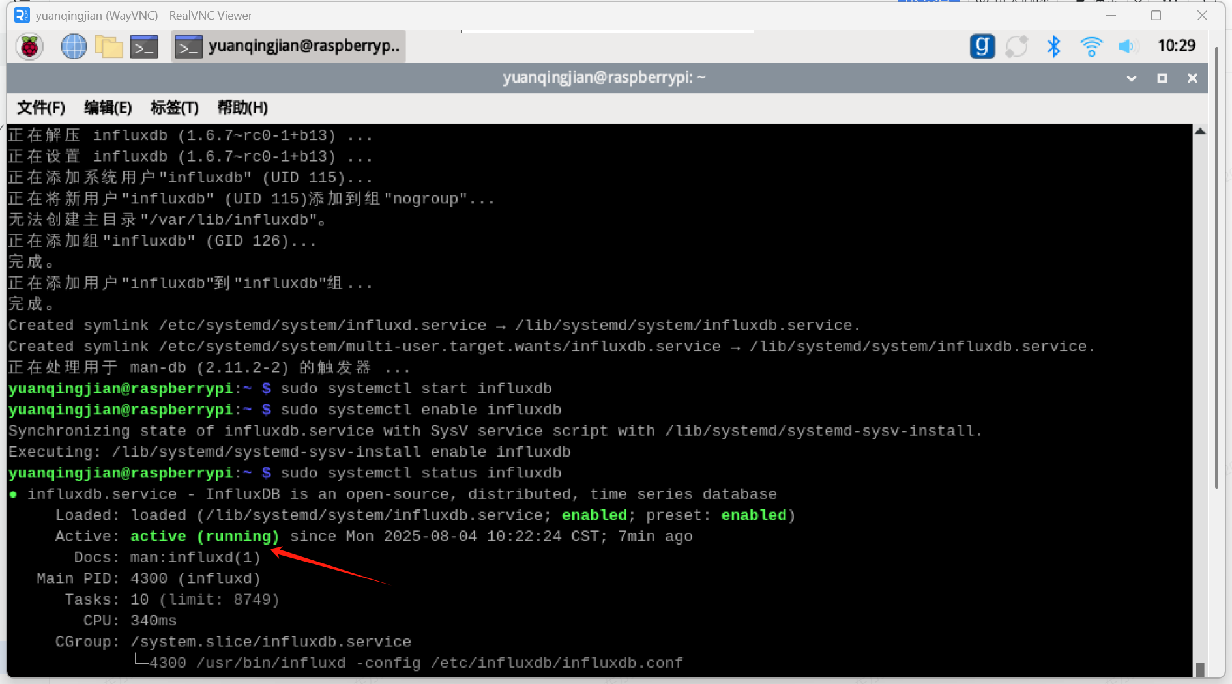Click the 'Main PID: 4300 (influxd)' line
Screen dimensions: 1232x684
(x=149, y=578)
